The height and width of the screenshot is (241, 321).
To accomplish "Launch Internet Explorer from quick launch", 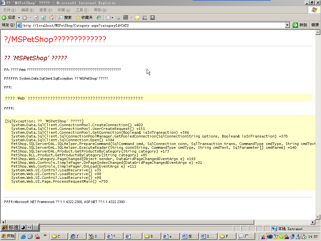I will [23, 237].
